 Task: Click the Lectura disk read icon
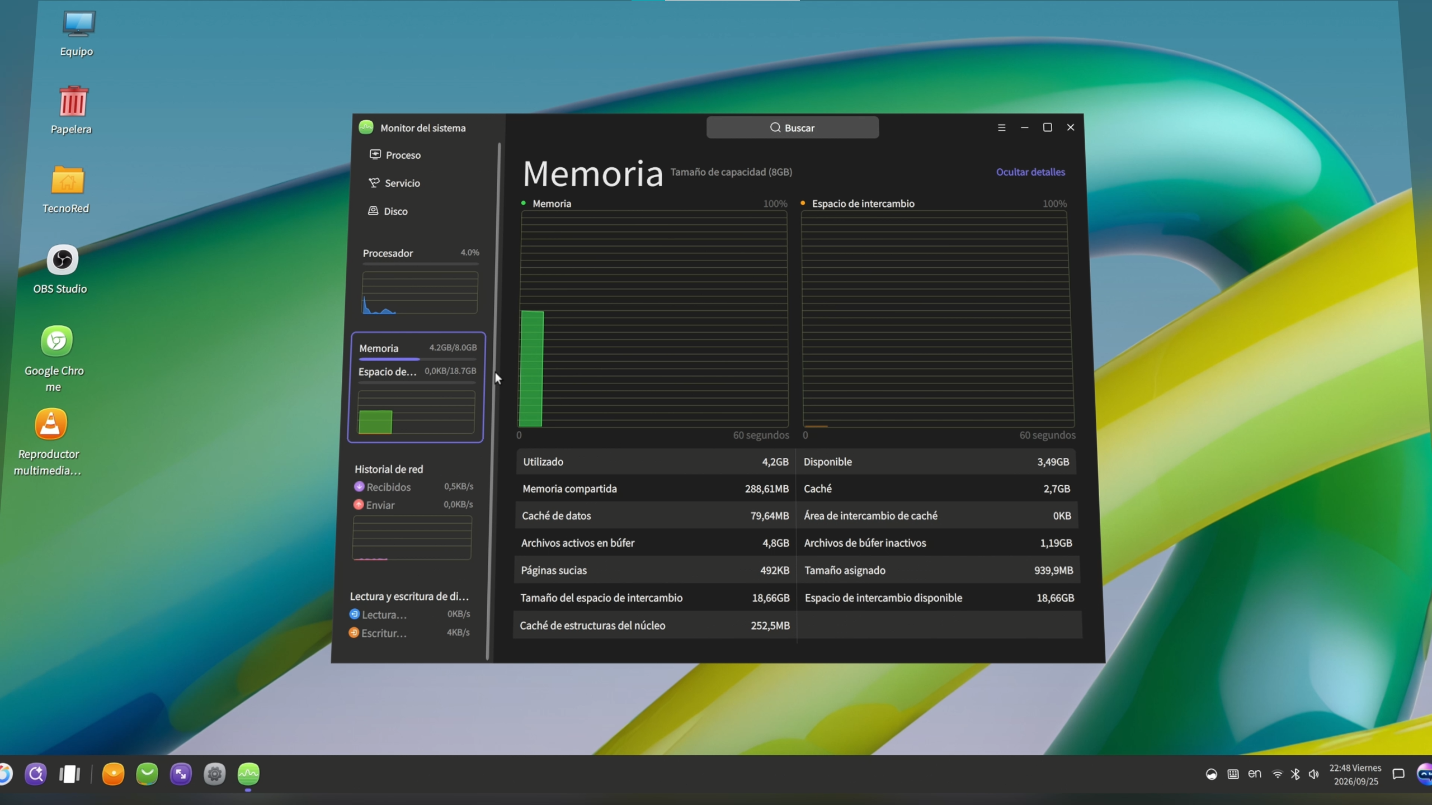[x=354, y=614]
